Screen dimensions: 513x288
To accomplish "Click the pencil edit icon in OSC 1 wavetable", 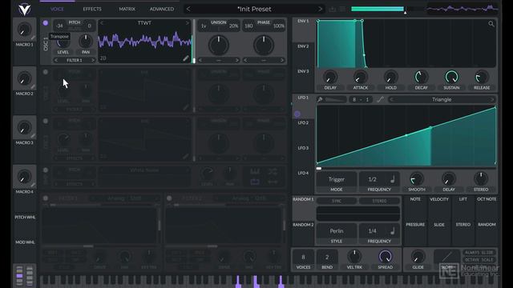I will coord(185,58).
